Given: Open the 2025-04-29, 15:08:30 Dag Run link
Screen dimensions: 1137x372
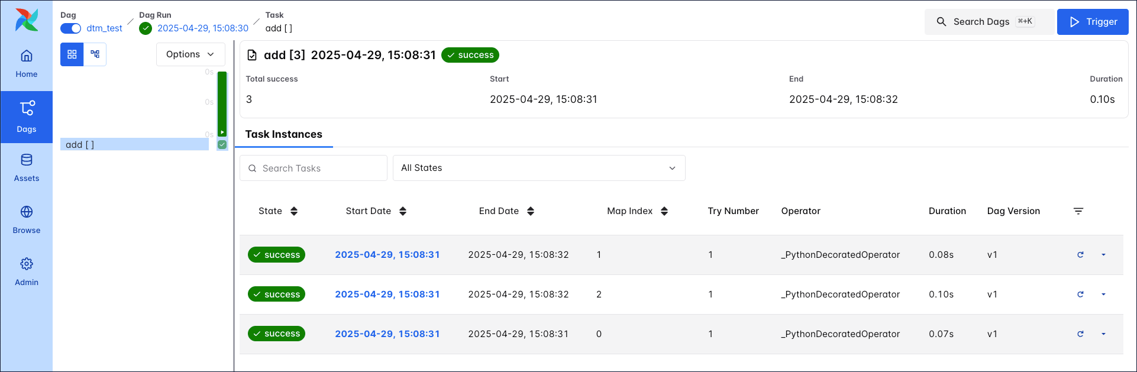Looking at the screenshot, I should coord(202,28).
